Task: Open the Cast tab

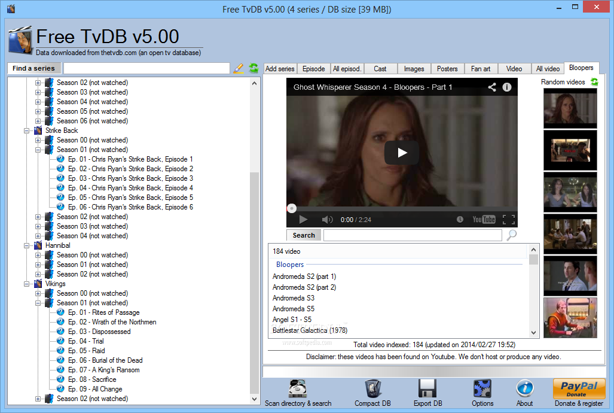Action: point(380,69)
